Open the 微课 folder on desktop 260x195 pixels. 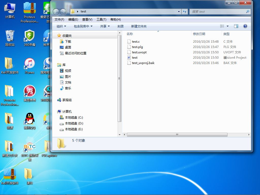tap(10, 121)
